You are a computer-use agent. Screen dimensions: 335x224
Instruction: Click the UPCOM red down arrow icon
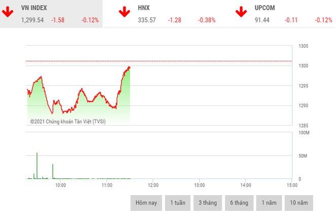coord(241,12)
